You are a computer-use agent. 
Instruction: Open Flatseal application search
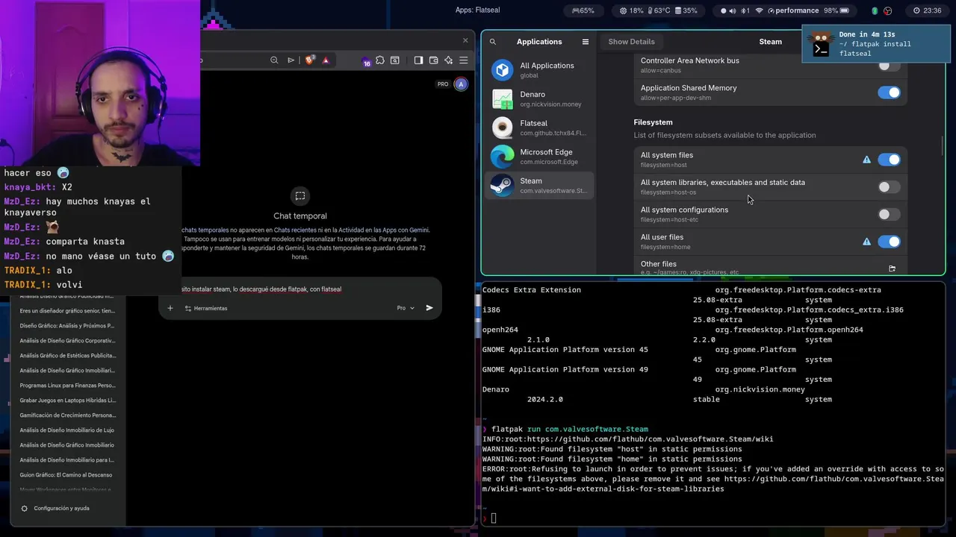point(493,42)
